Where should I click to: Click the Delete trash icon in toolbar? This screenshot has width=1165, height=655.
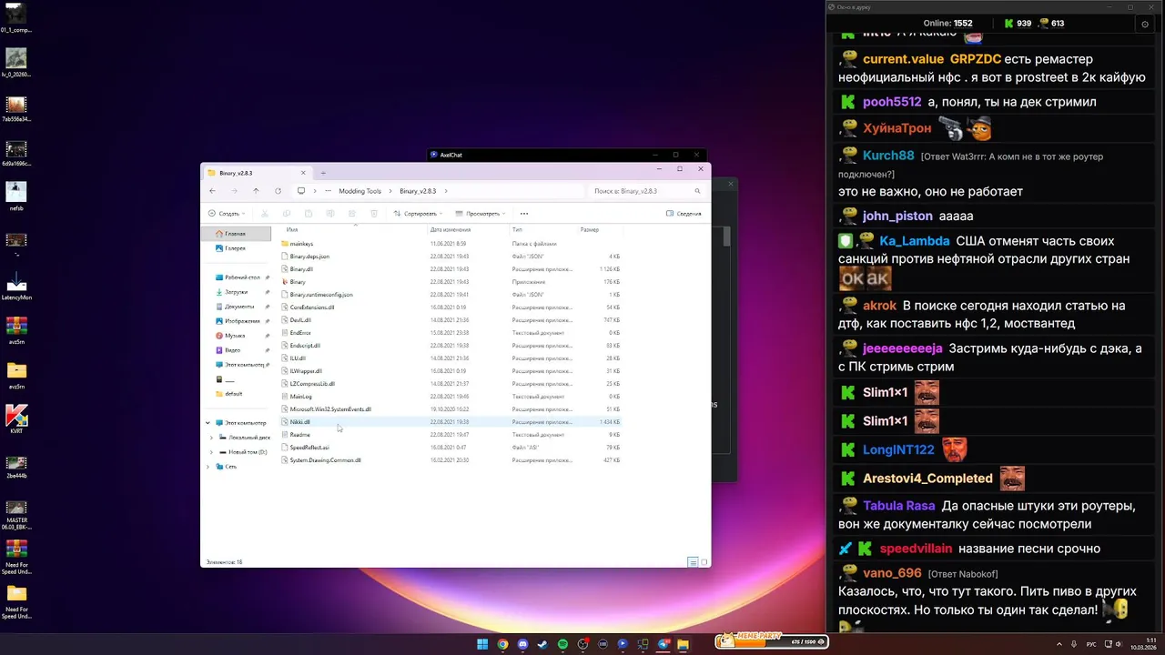[374, 214]
